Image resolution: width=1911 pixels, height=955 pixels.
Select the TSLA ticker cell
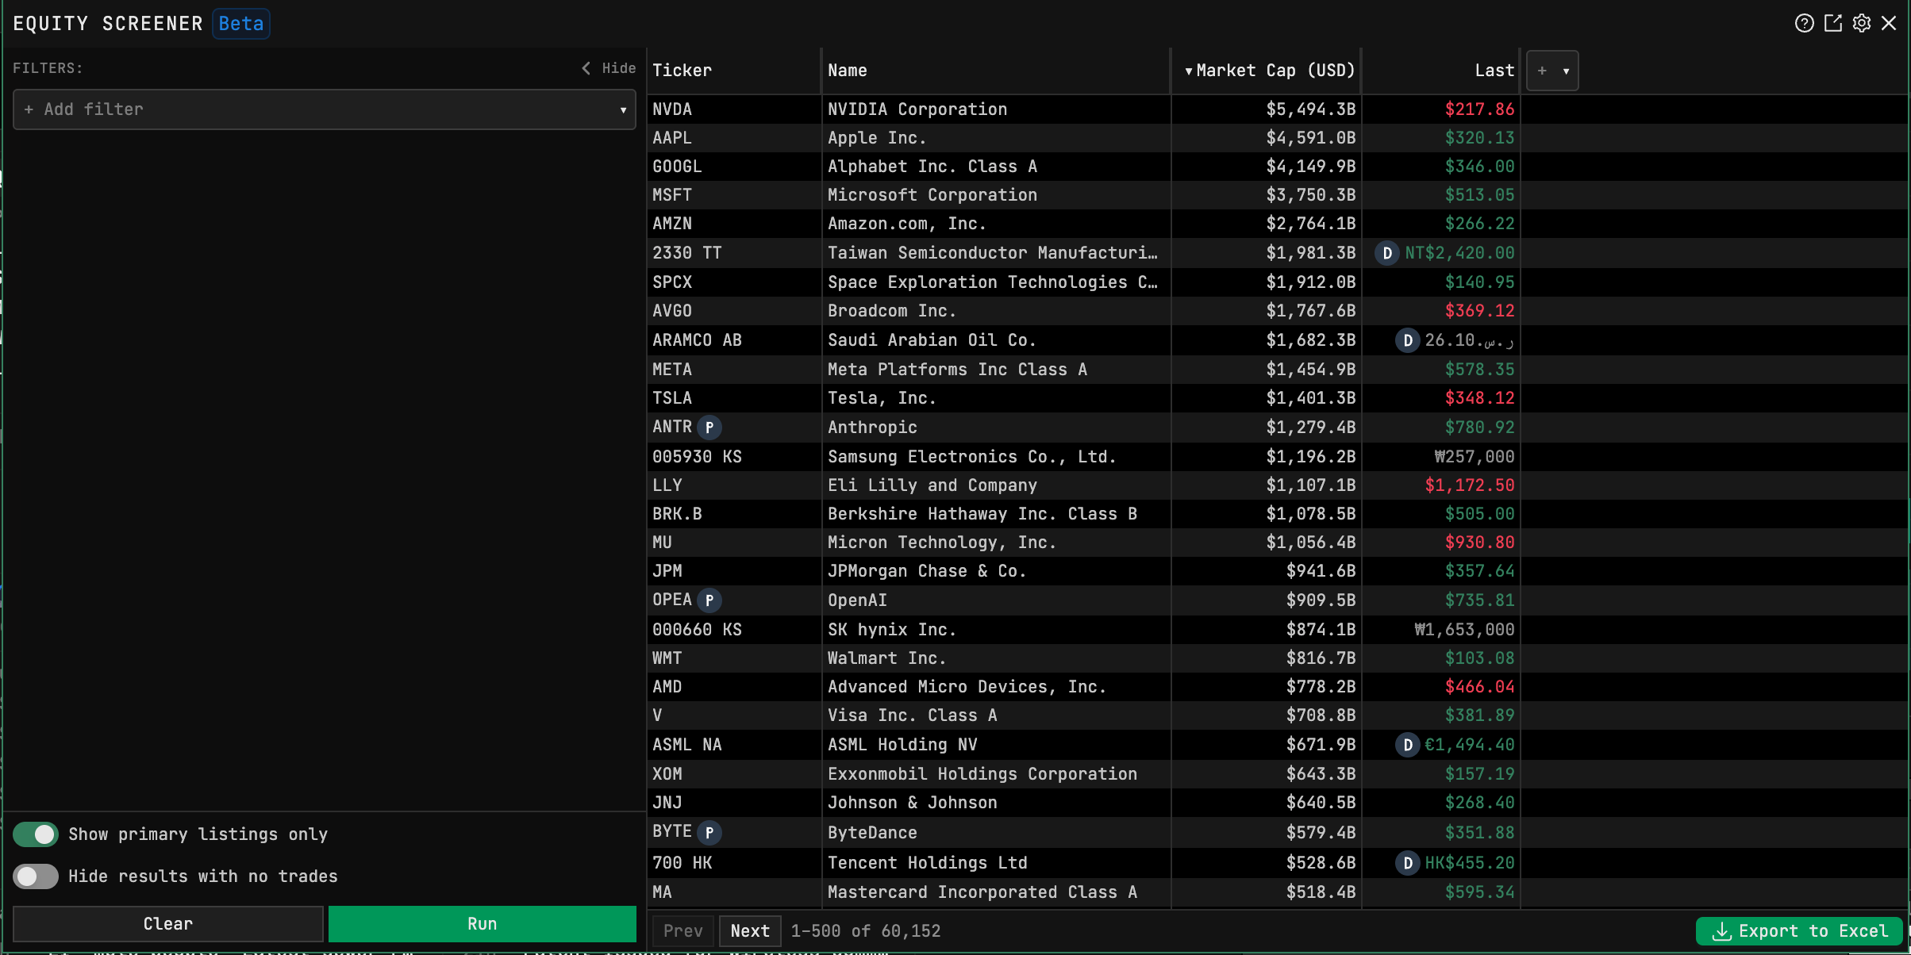[734, 398]
